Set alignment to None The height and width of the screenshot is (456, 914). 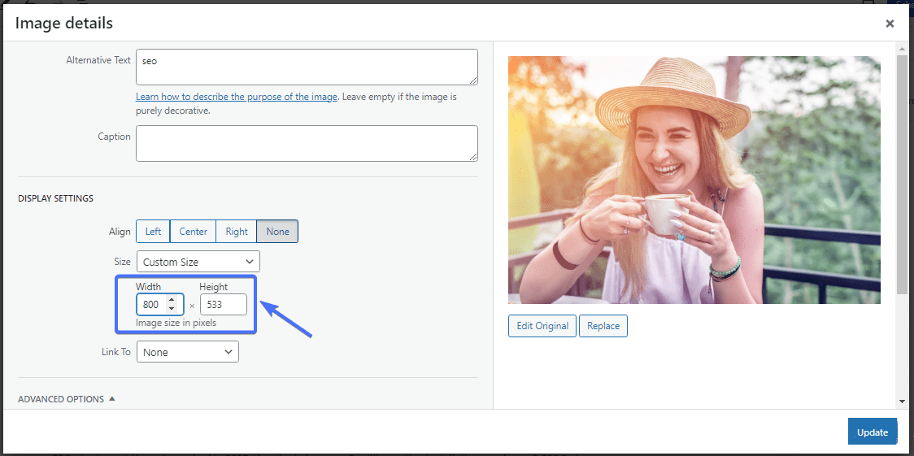click(277, 231)
